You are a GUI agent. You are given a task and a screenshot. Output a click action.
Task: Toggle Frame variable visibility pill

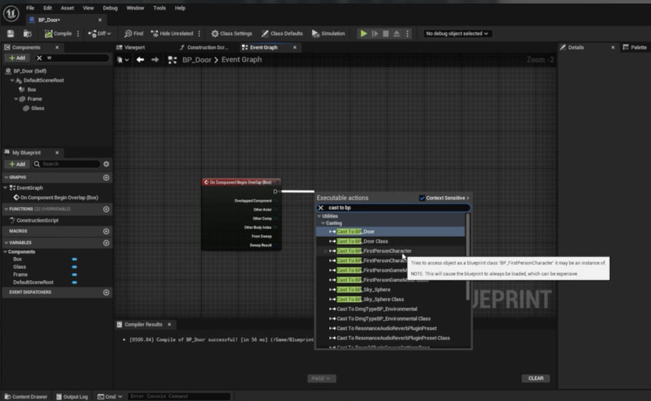pyautogui.click(x=74, y=275)
